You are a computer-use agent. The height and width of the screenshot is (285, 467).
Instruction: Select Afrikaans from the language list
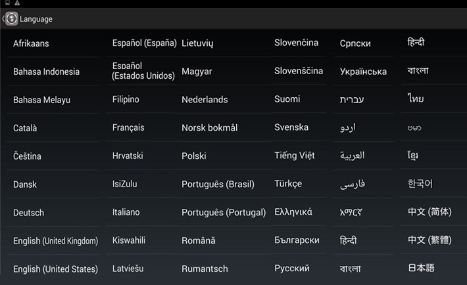pyautogui.click(x=31, y=43)
